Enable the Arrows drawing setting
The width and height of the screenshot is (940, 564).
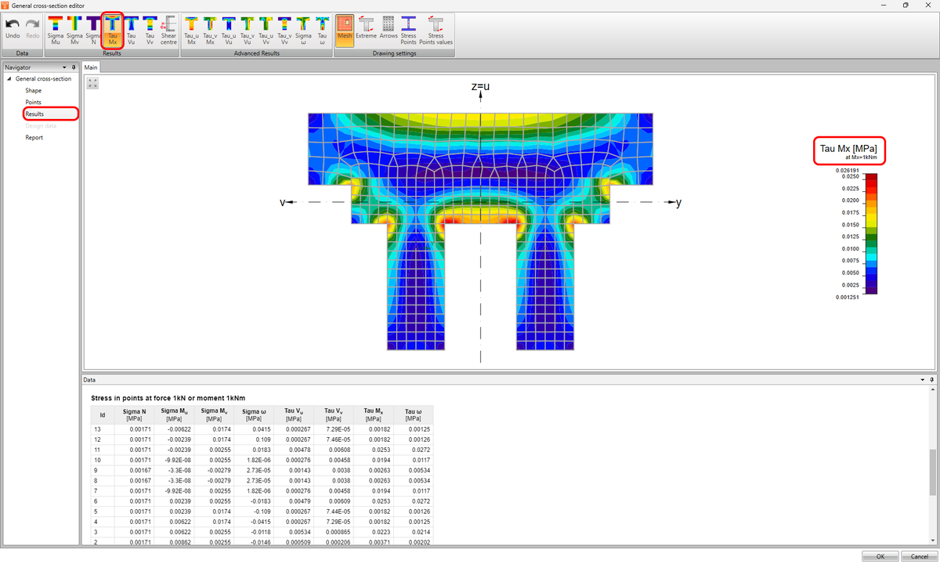pyautogui.click(x=388, y=33)
